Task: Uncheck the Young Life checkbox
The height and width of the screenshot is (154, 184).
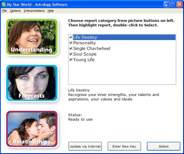Action: click(x=71, y=60)
